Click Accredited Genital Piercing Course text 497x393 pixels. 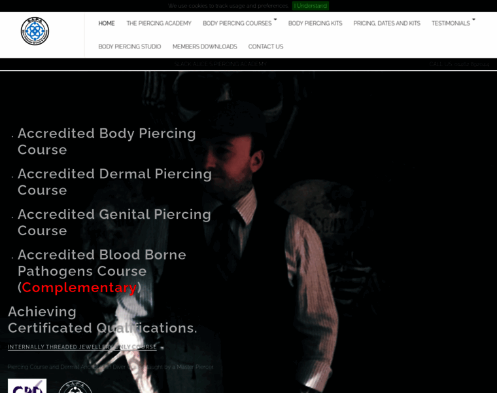(x=114, y=223)
